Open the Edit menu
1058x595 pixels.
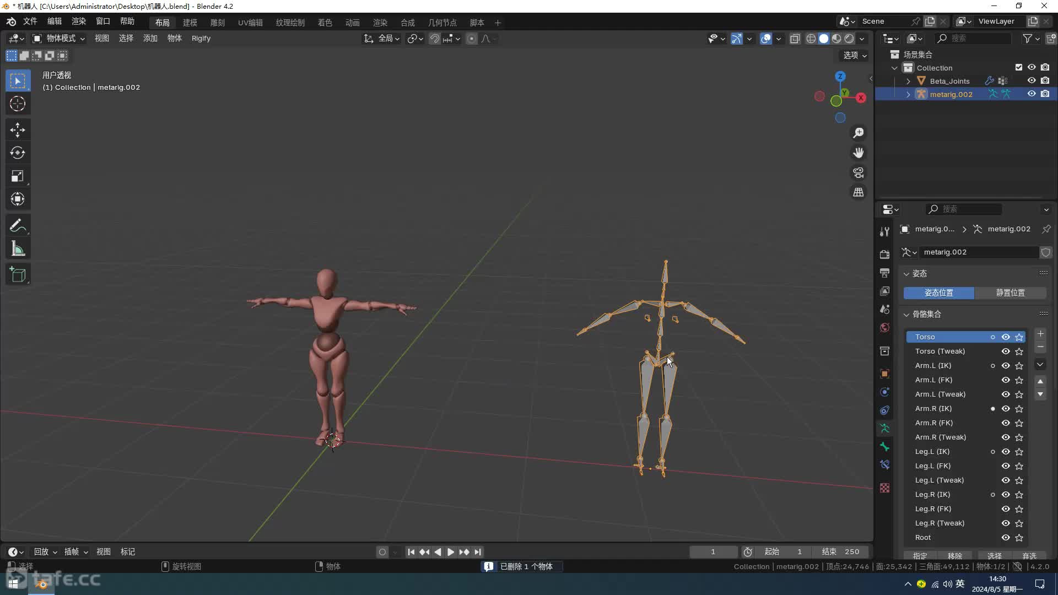55,21
